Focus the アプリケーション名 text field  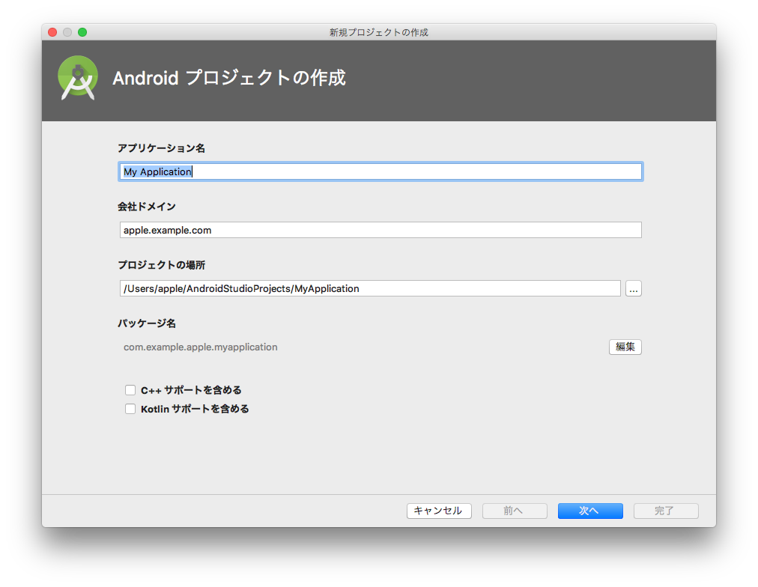[380, 171]
